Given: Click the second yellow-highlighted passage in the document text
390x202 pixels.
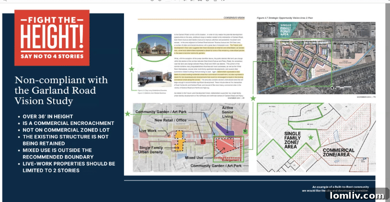Looking at the screenshot, I should 209,76.
